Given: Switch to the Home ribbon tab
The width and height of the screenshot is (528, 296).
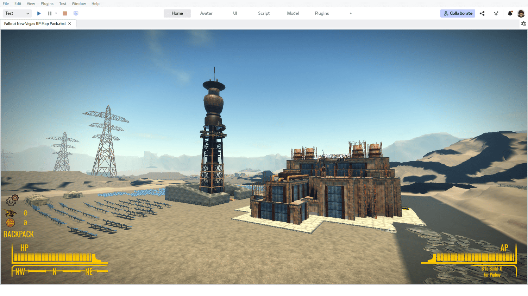Looking at the screenshot, I should coord(177,13).
